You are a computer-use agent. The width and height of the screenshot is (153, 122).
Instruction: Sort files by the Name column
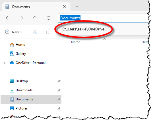76,42
